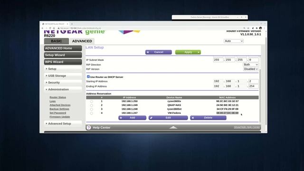The width and height of the screenshot is (304, 171).
Task: Click the browser forward arrow
Action: (x=47, y=28)
